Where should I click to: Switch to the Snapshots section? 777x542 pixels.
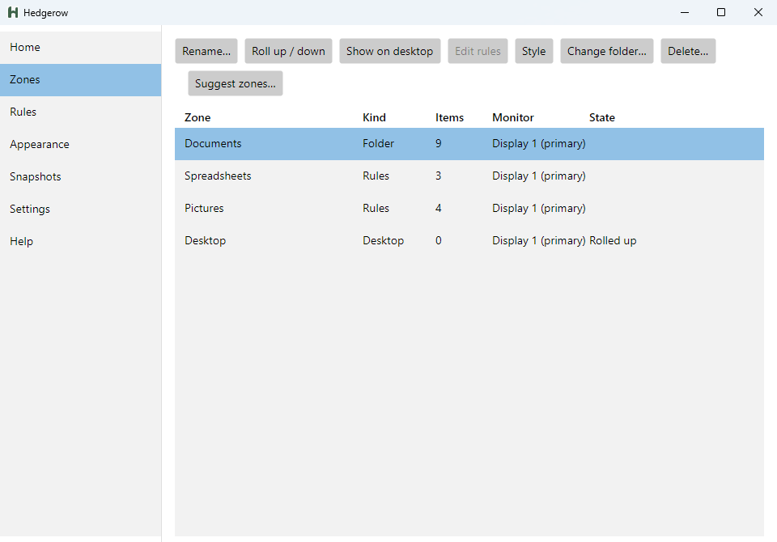point(80,177)
